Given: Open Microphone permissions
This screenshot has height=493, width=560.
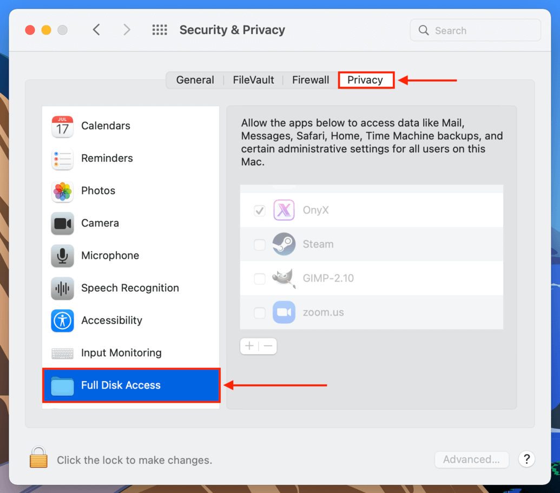Looking at the screenshot, I should [130, 256].
